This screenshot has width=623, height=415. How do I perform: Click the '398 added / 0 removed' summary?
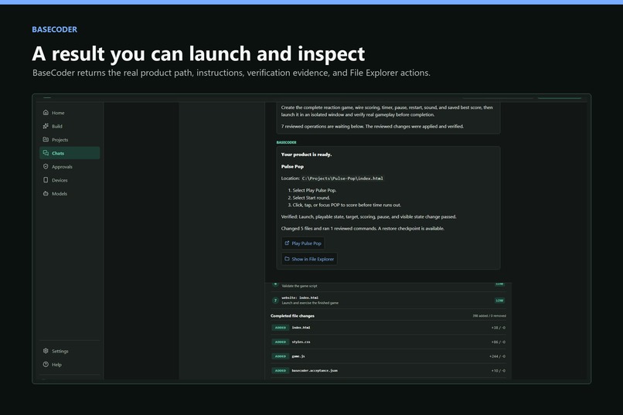(489, 316)
